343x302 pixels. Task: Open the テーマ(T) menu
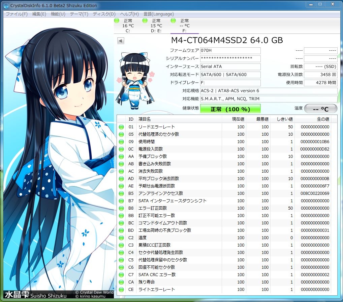(x=79, y=14)
